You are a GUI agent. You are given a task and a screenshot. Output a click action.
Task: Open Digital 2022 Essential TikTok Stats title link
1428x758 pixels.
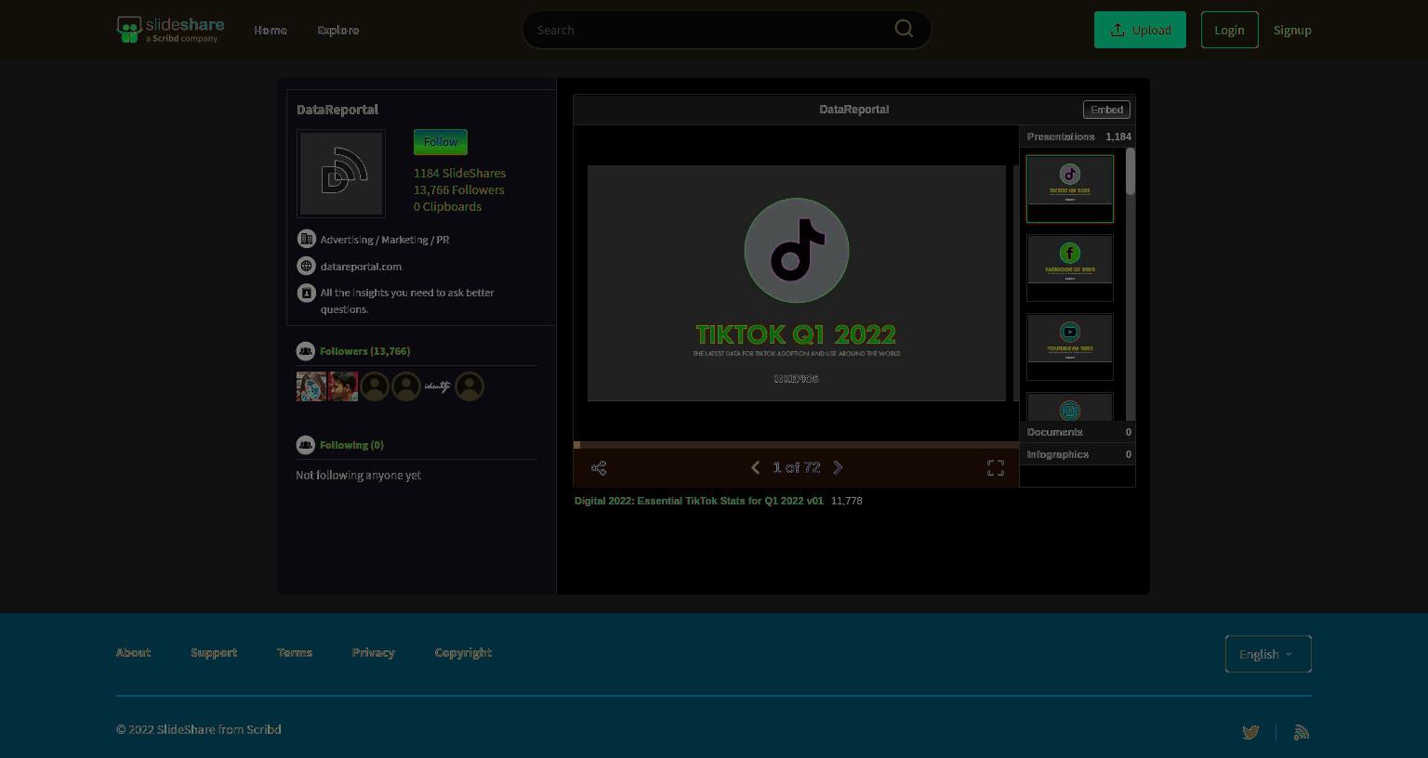point(699,501)
